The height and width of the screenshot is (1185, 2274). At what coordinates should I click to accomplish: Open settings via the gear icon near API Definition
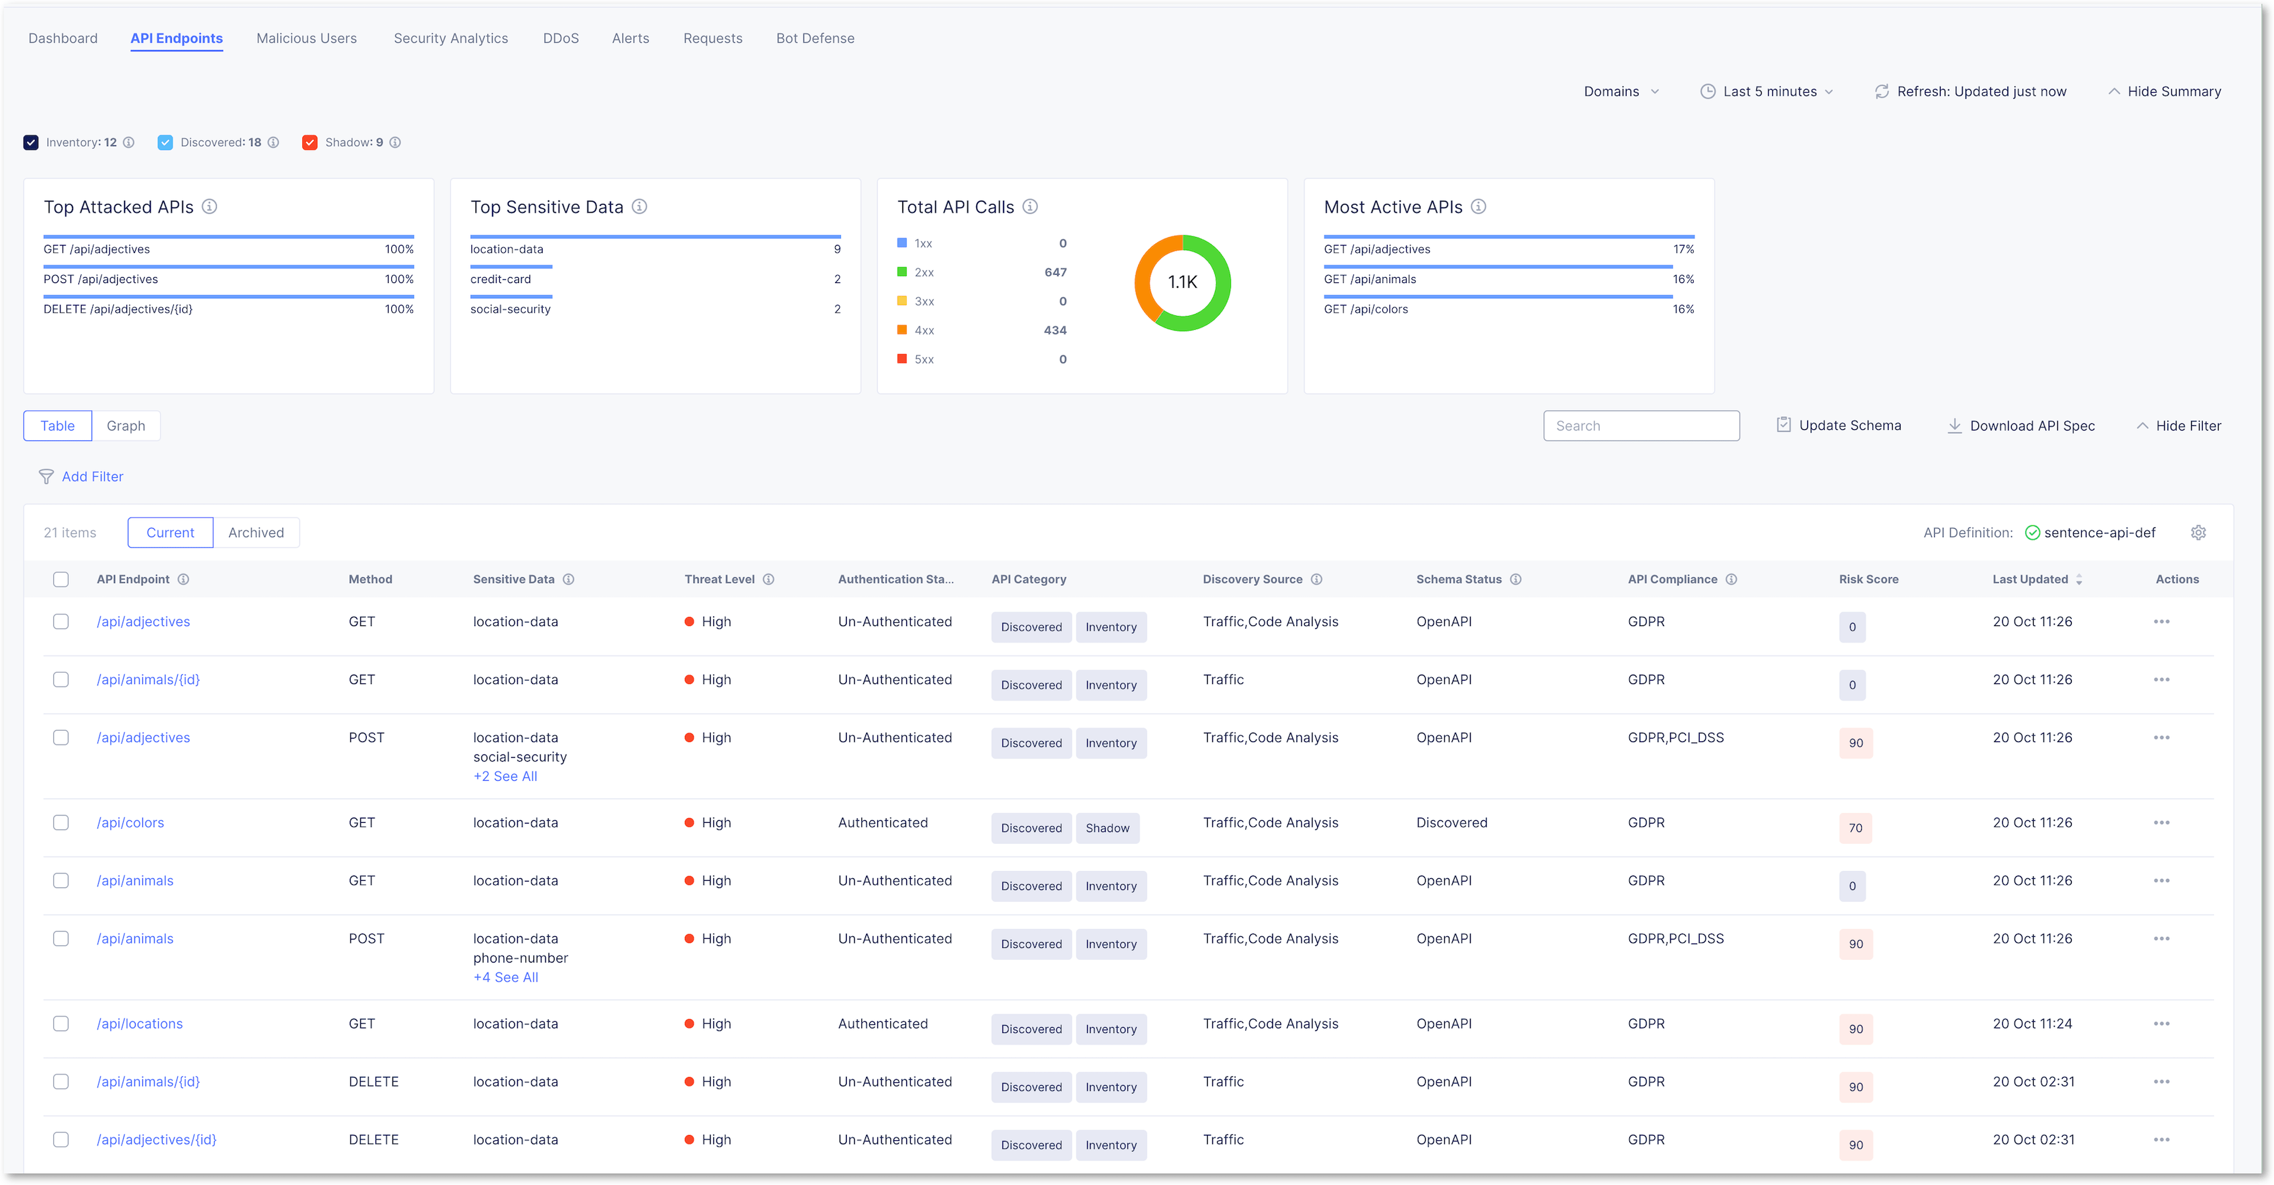(2198, 532)
